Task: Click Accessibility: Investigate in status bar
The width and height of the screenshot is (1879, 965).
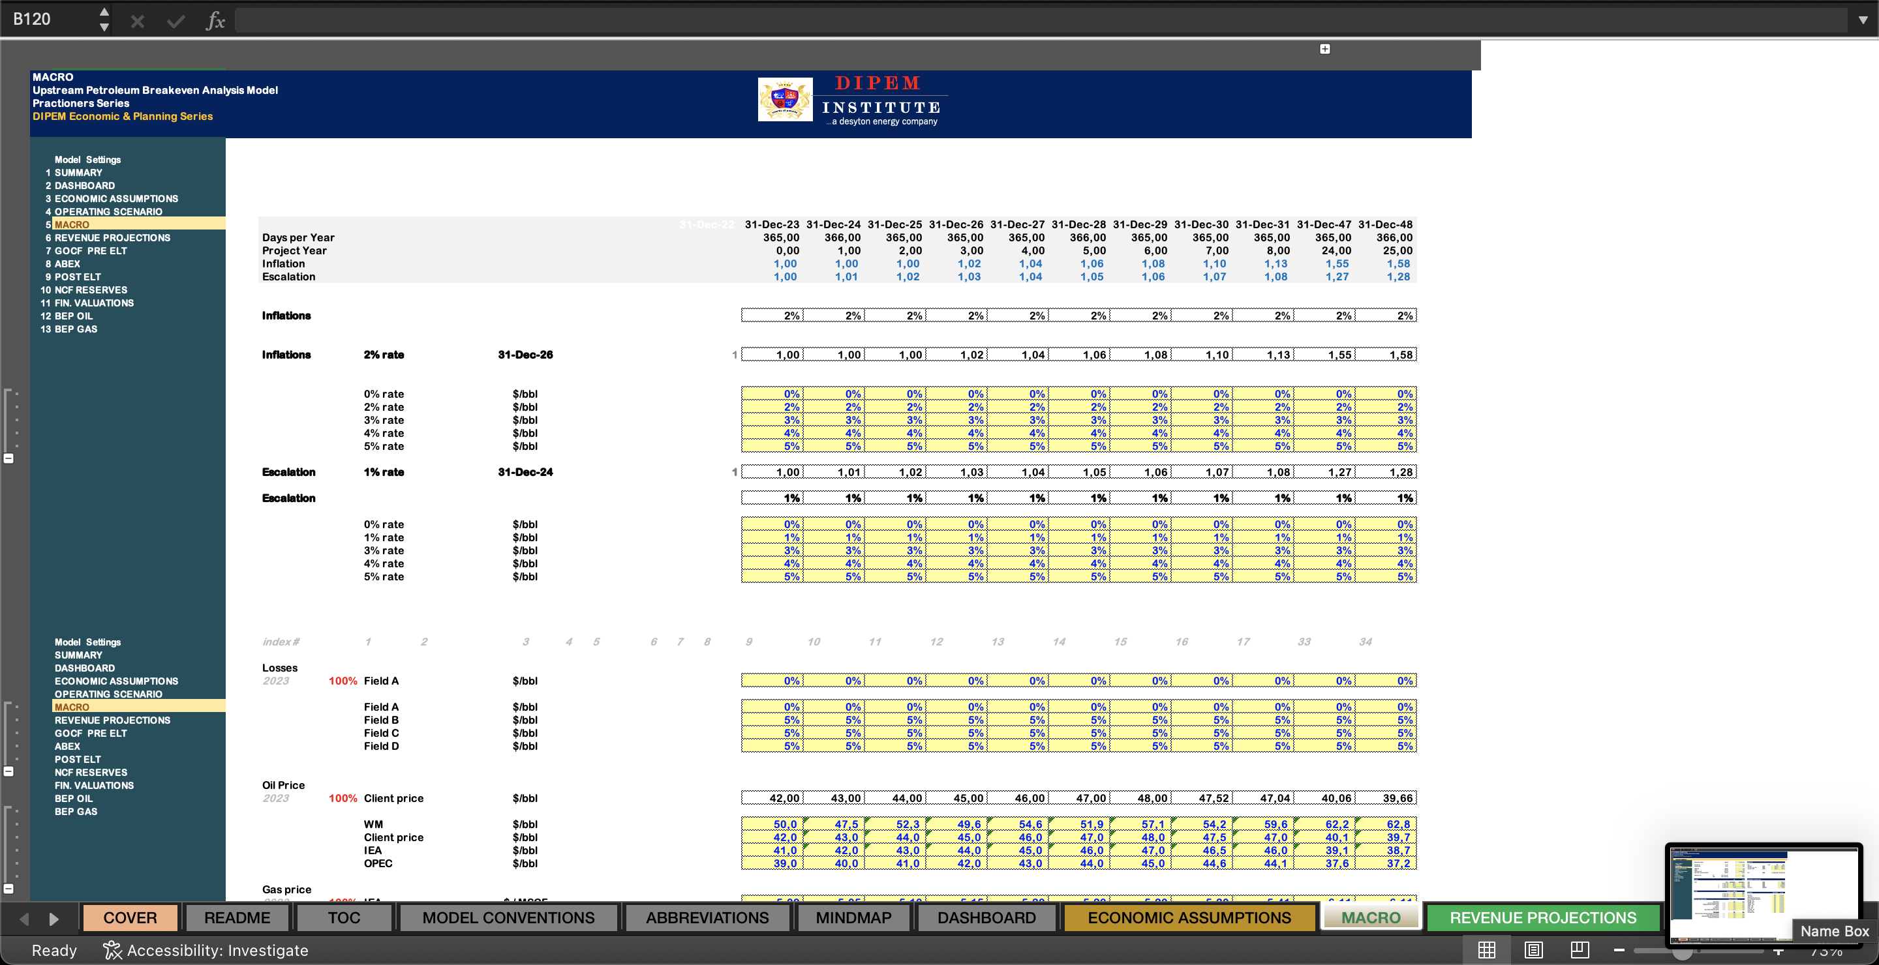Action: click(x=217, y=951)
